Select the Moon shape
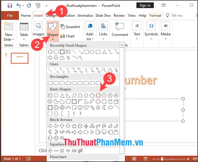The width and height of the screenshot is (198, 162). (104, 108)
